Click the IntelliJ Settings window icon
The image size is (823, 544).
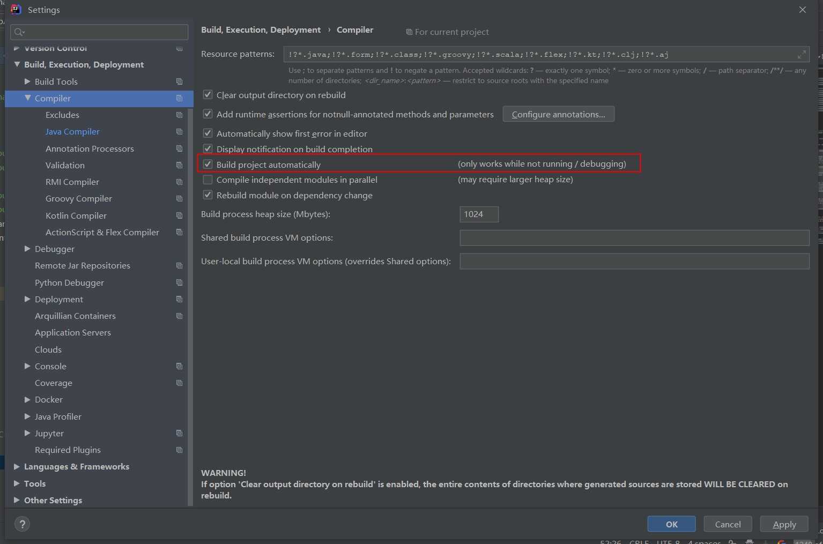click(16, 10)
